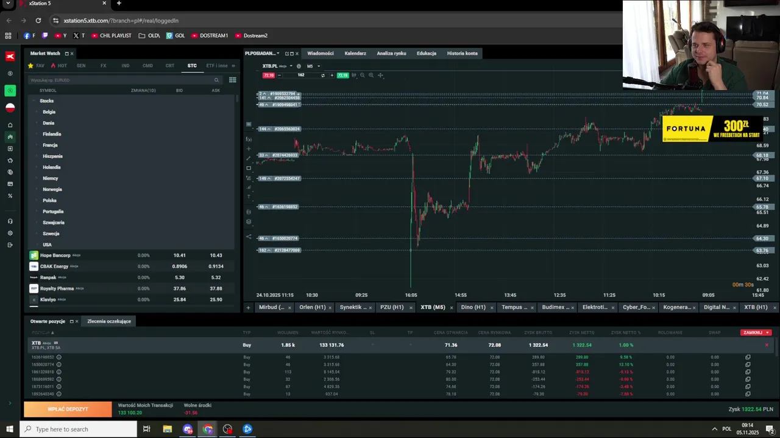The image size is (780, 438).
Task: Expand the Stocks tree node
Action: pyautogui.click(x=34, y=101)
